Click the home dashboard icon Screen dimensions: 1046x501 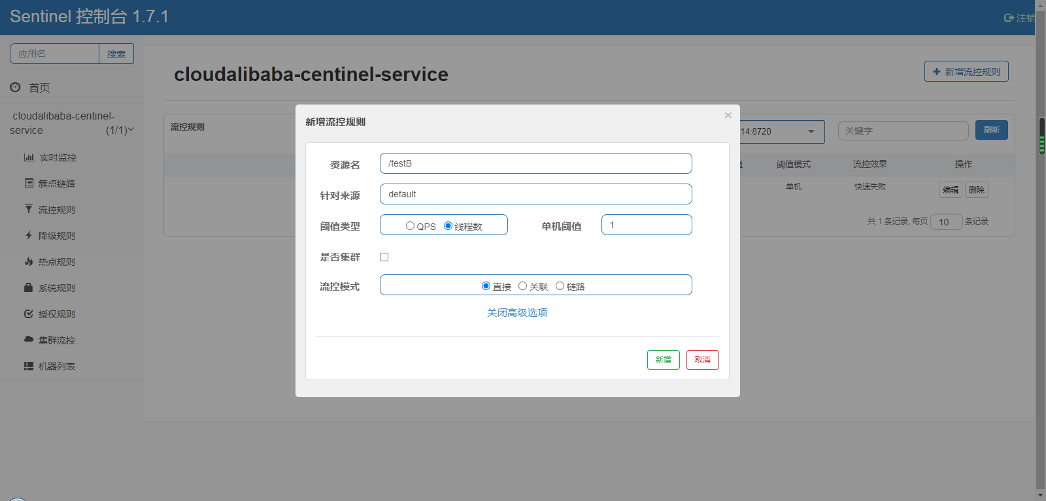pyautogui.click(x=15, y=87)
